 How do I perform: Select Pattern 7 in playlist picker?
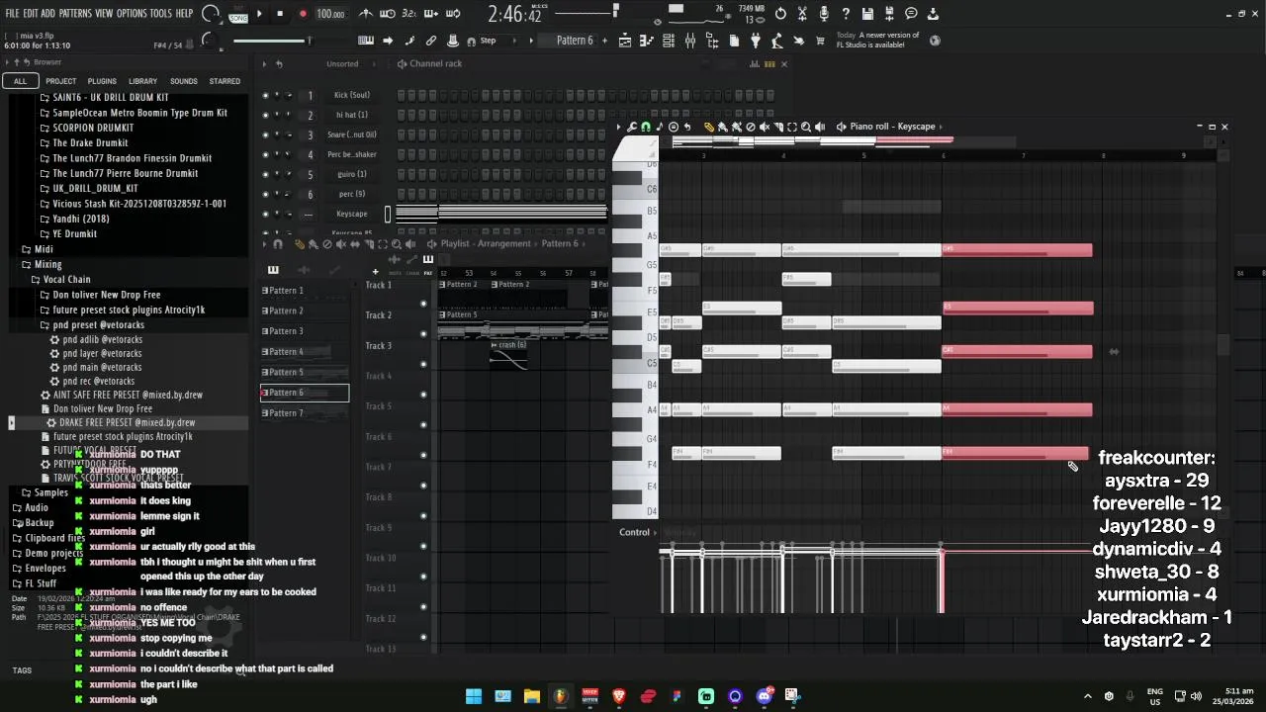[x=305, y=412]
